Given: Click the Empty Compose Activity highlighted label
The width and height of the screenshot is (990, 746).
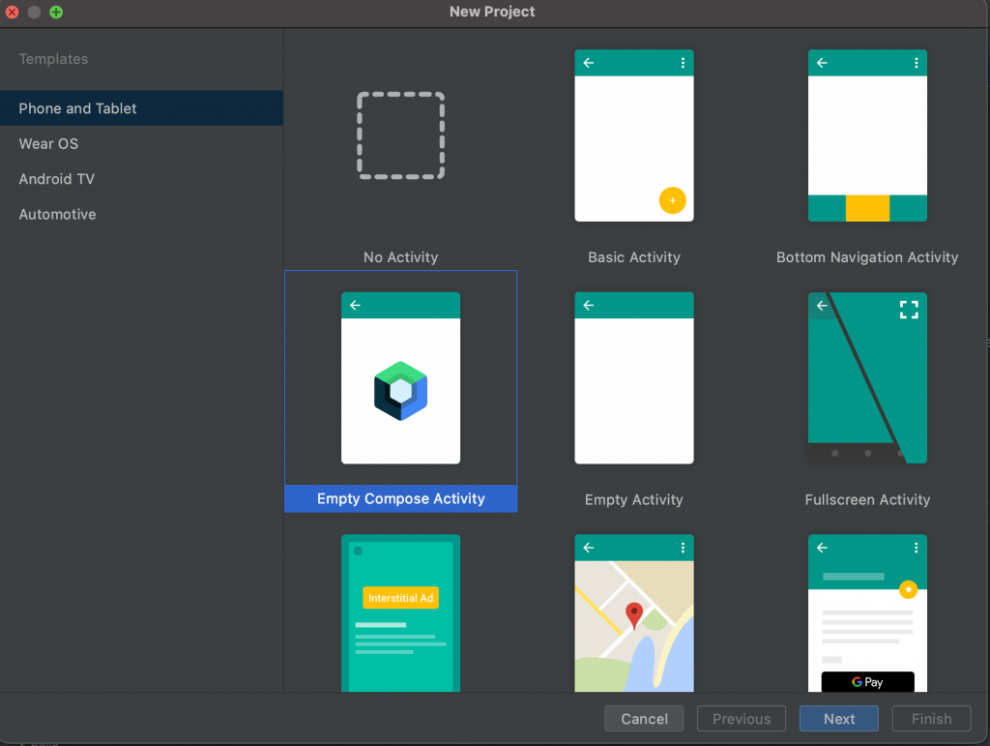Looking at the screenshot, I should point(401,498).
